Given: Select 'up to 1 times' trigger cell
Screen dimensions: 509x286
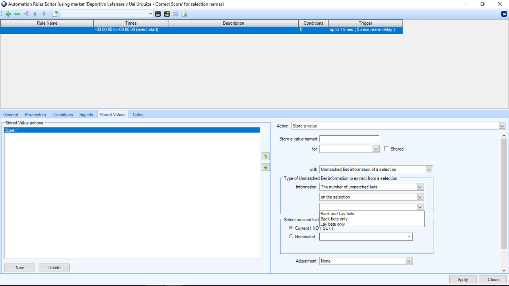Looking at the screenshot, I should coord(365,30).
